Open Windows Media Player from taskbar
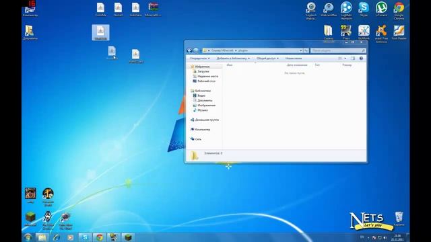This screenshot has width=431, height=242. coord(71,237)
